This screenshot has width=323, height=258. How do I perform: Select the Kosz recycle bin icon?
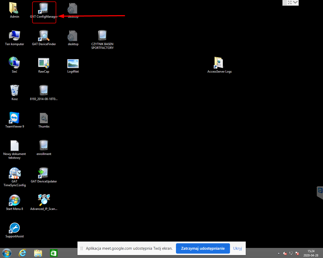point(14,91)
